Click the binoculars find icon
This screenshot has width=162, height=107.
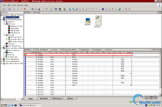tap(39, 9)
